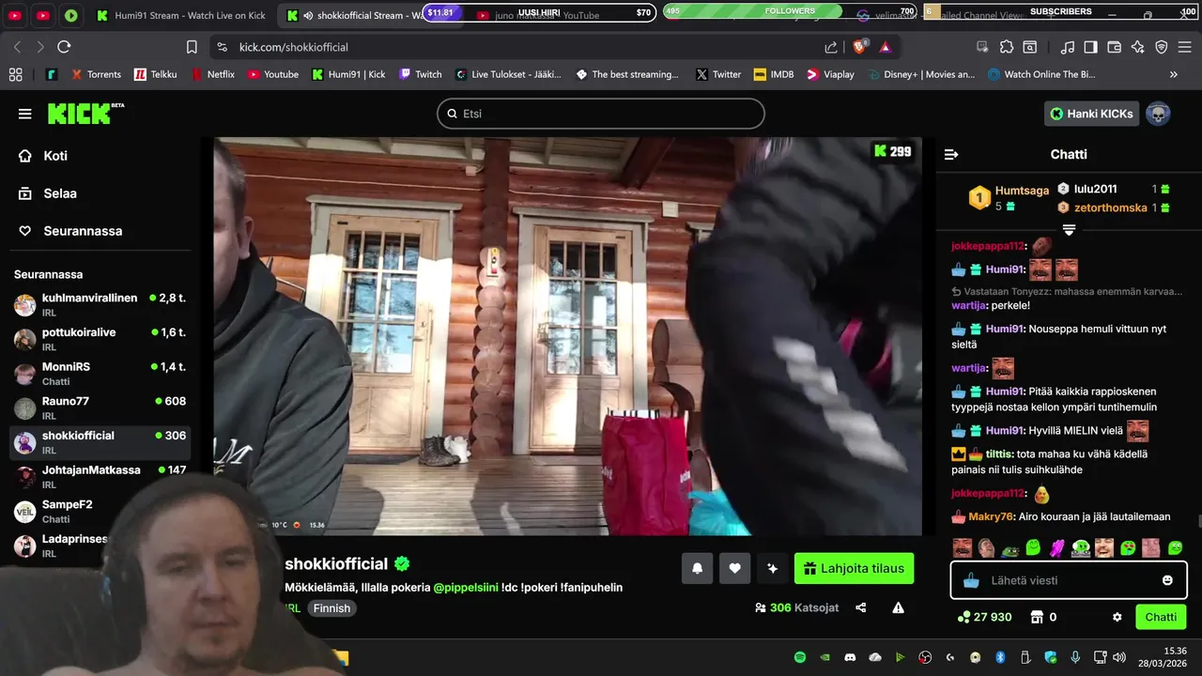
Task: Click the first mustache emote in quick bar
Action: tap(963, 547)
